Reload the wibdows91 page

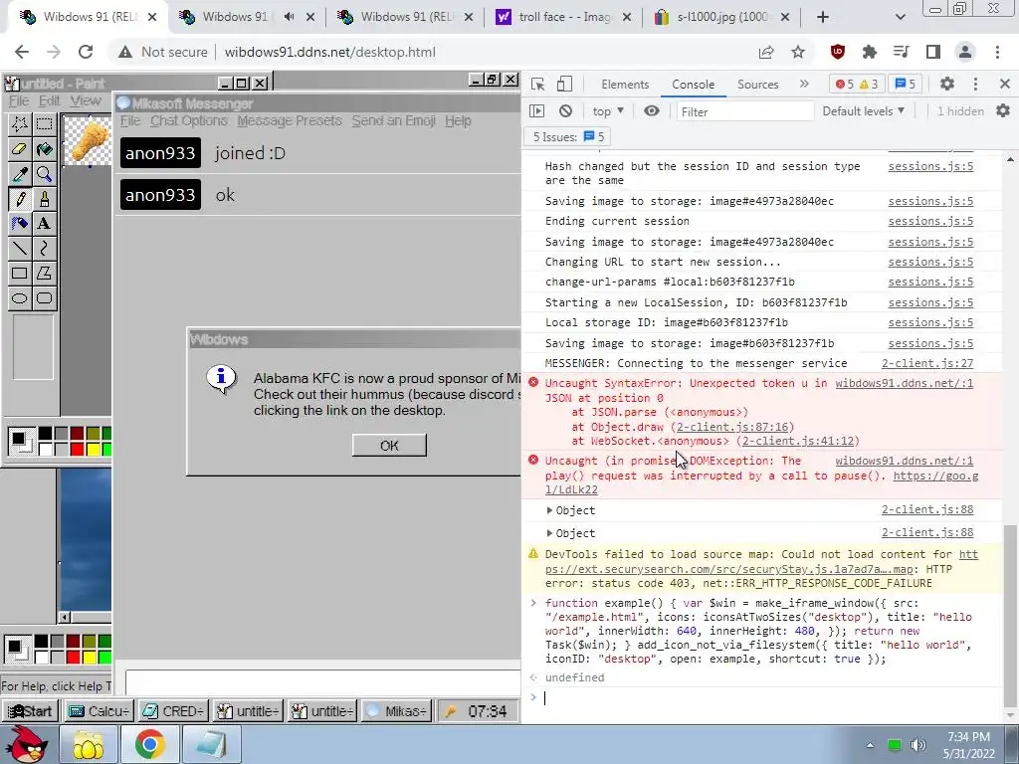(x=86, y=52)
